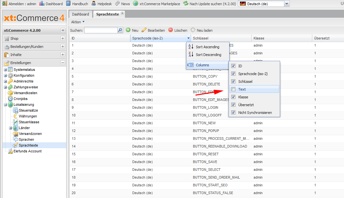The width and height of the screenshot is (344, 198).
Task: Click the Währungen euro icon
Action: click(15, 116)
